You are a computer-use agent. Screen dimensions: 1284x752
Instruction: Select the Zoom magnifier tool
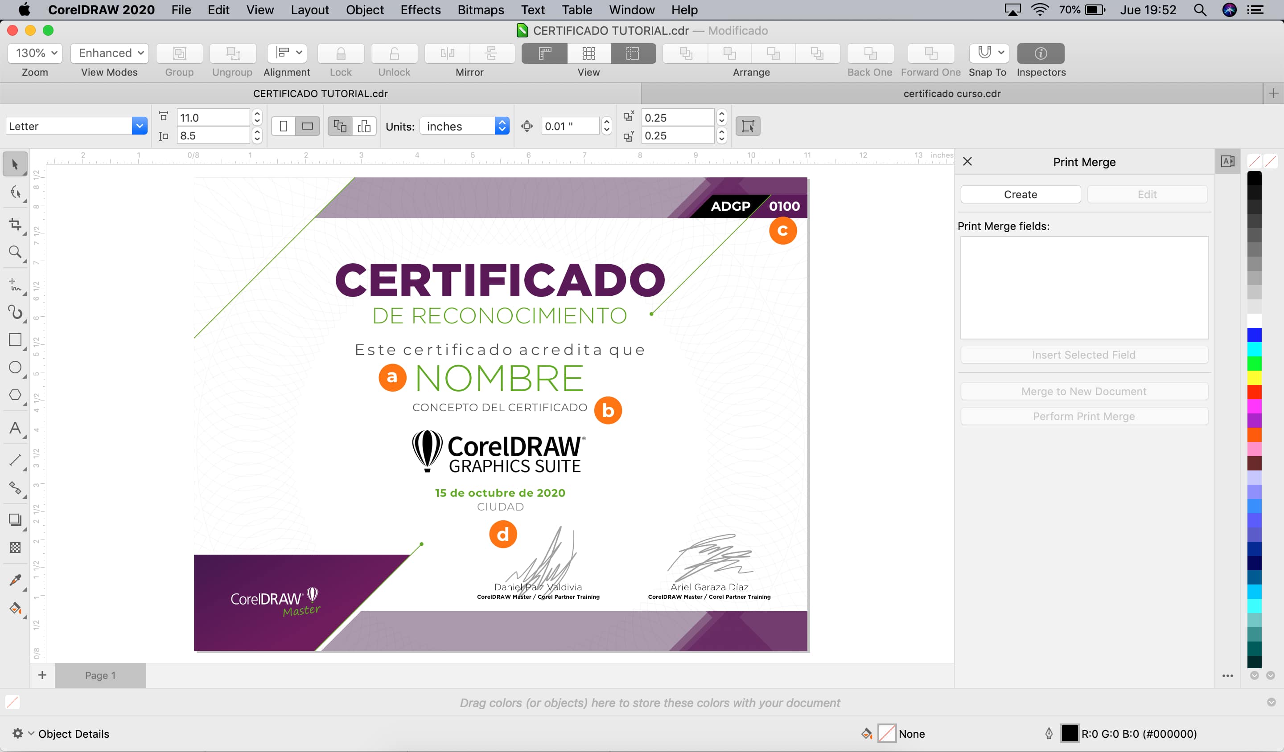click(15, 252)
